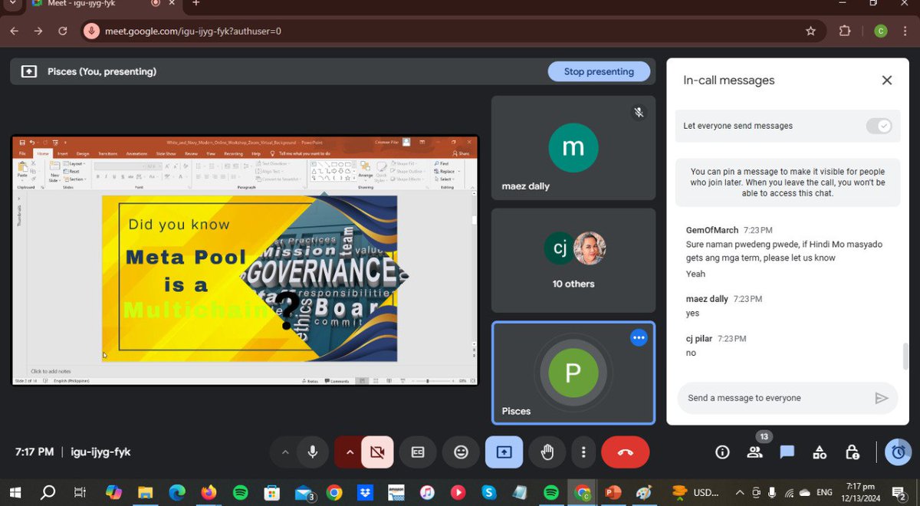Click the igu-ijyg-fyk meeting code text

100,452
